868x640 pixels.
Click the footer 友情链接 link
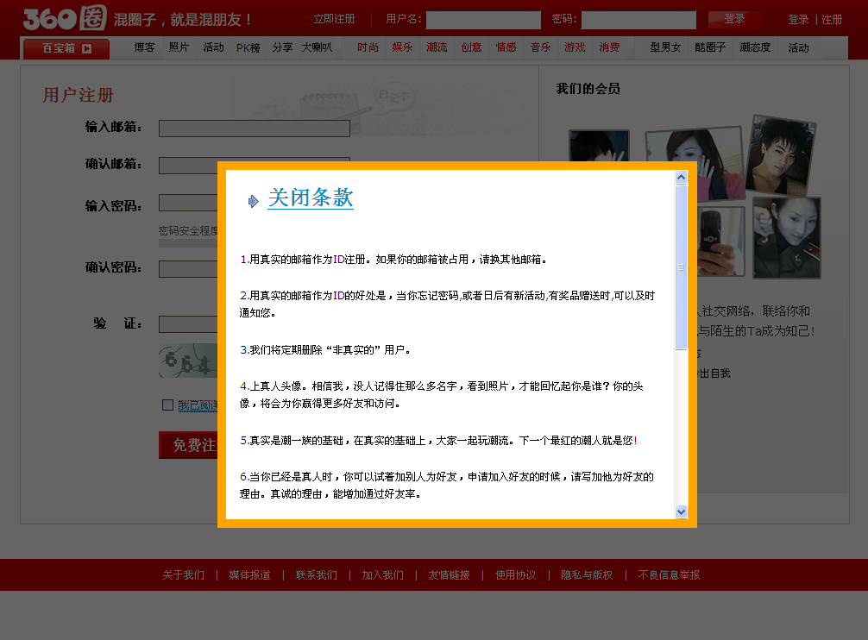[x=449, y=575]
